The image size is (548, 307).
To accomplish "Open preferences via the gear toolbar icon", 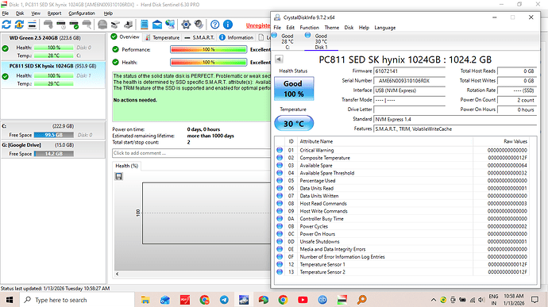I will (x=186, y=25).
